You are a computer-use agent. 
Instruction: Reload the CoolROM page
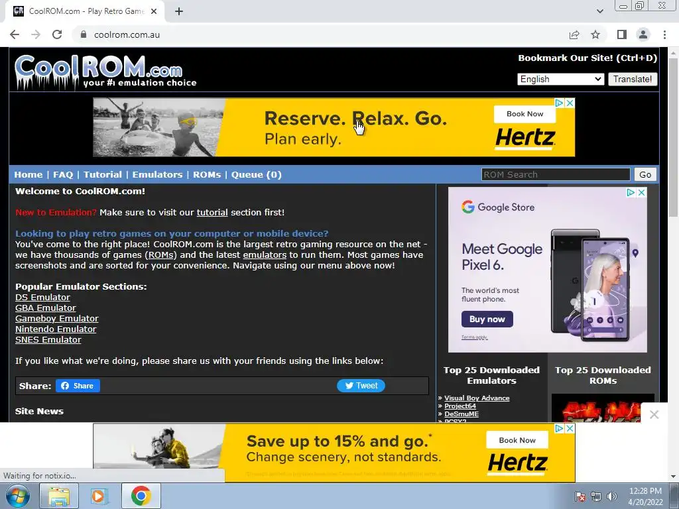coord(57,34)
